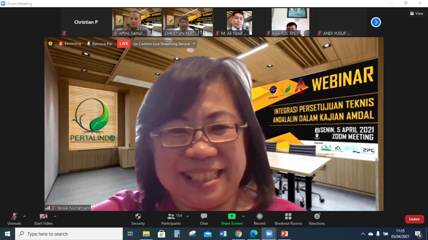Open the Custom Live Streaming Service dropdown
Image resolution: width=428 pixels, height=240 pixels.
[x=194, y=44]
